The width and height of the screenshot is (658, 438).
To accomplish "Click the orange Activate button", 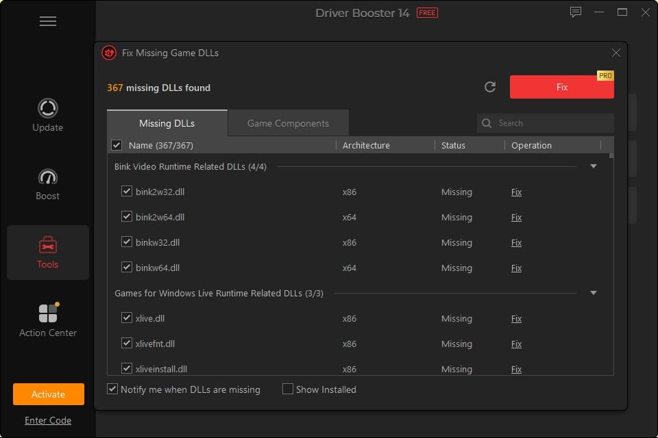I will [x=48, y=394].
